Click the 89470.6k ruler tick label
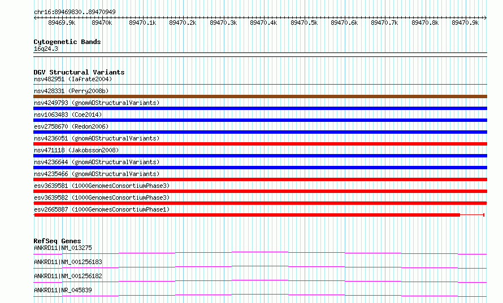503x303 pixels. pos(344,23)
